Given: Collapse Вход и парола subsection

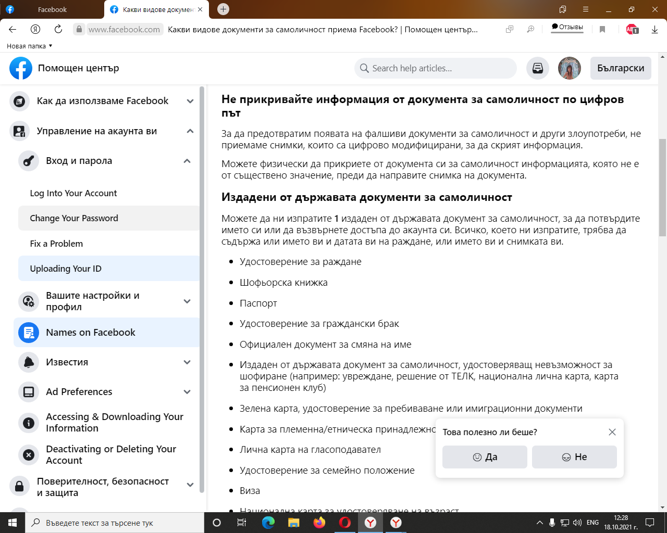Looking at the screenshot, I should click(x=187, y=161).
